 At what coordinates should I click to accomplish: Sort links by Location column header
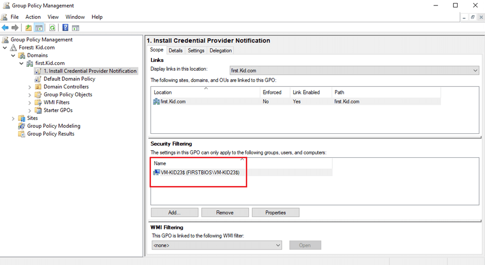tap(205, 92)
